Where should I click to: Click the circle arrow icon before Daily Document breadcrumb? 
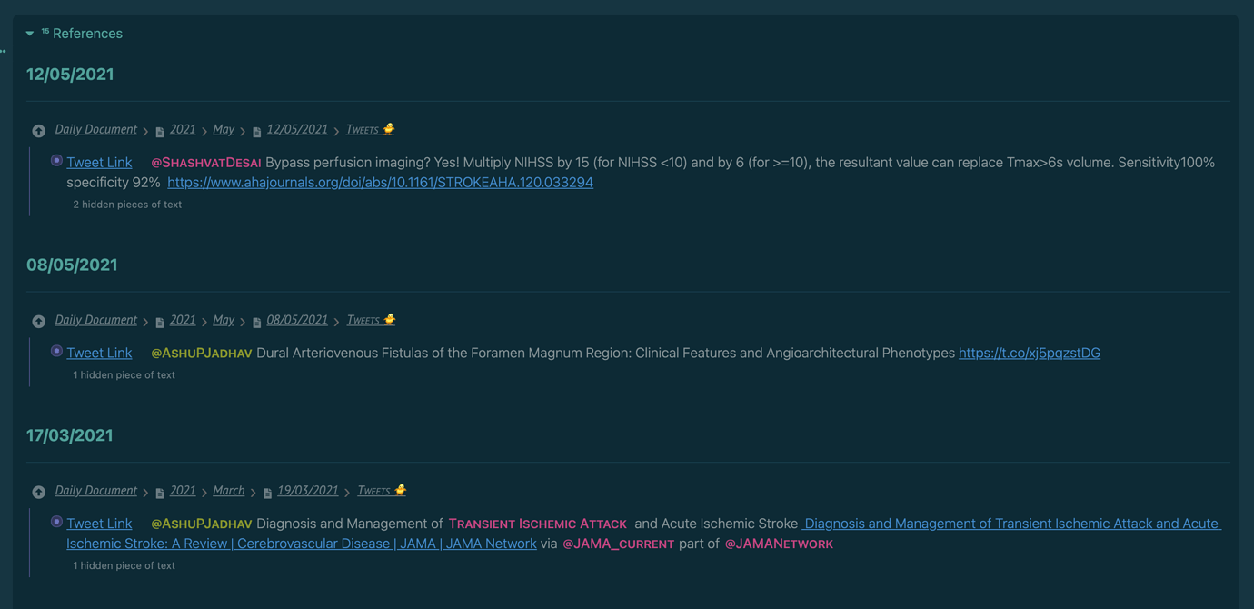[38, 130]
